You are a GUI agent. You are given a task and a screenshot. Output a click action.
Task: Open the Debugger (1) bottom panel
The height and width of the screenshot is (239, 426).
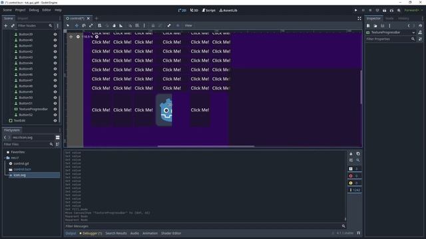(91, 233)
